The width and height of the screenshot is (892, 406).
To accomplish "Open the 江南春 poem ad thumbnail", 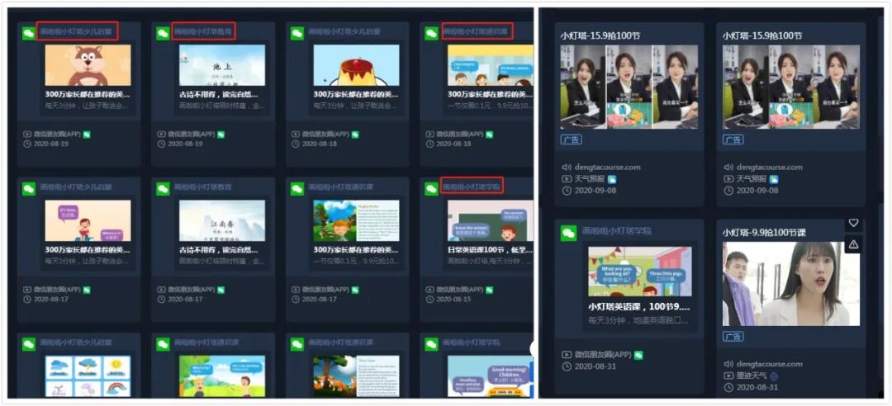I will click(222, 220).
